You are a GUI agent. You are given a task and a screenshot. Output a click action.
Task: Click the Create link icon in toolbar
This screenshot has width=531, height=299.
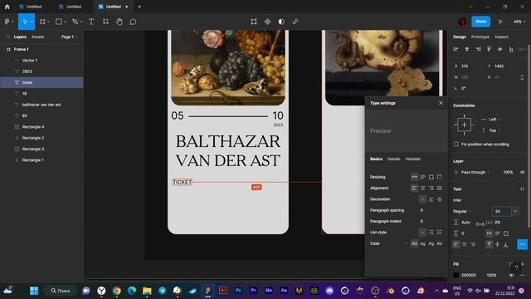[295, 22]
